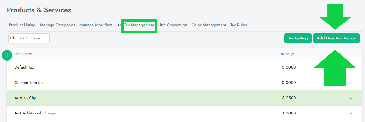The height and width of the screenshot is (122, 365).
Task: Open the Product Listing tab
Action: (22, 25)
